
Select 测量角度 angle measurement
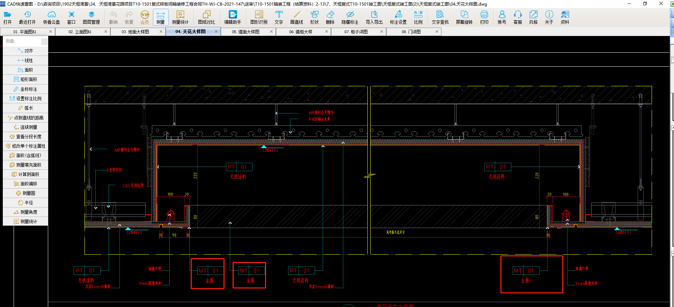[x=25, y=212]
